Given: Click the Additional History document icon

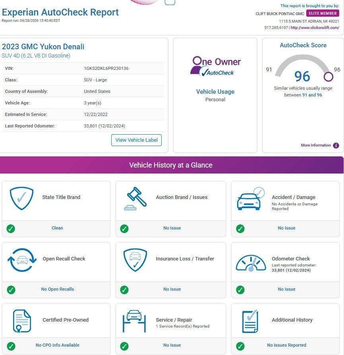Looking at the screenshot, I should pyautogui.click(x=250, y=321).
